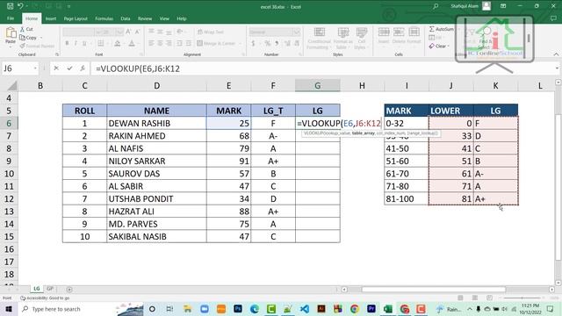Toggle Wrap Text
Viewport: 562px width, 316px height.
pos(211,32)
